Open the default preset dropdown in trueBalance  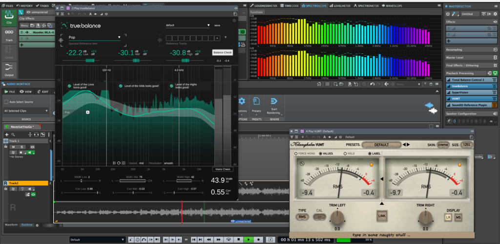tap(188, 25)
